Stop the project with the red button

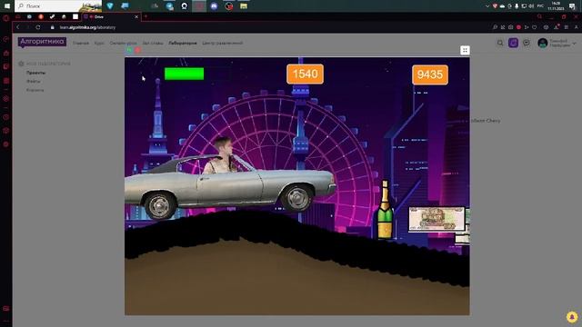point(137,50)
